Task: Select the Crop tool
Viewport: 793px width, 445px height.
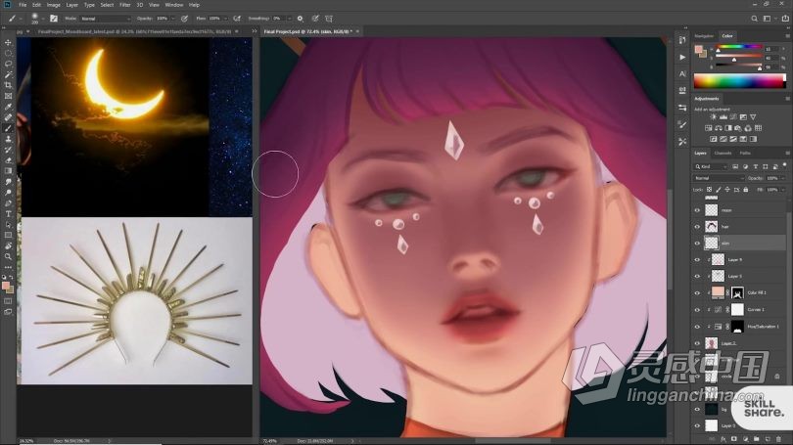Action: point(8,85)
